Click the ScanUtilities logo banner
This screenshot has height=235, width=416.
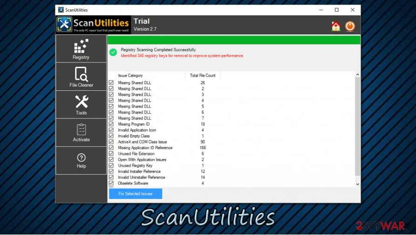(93, 25)
